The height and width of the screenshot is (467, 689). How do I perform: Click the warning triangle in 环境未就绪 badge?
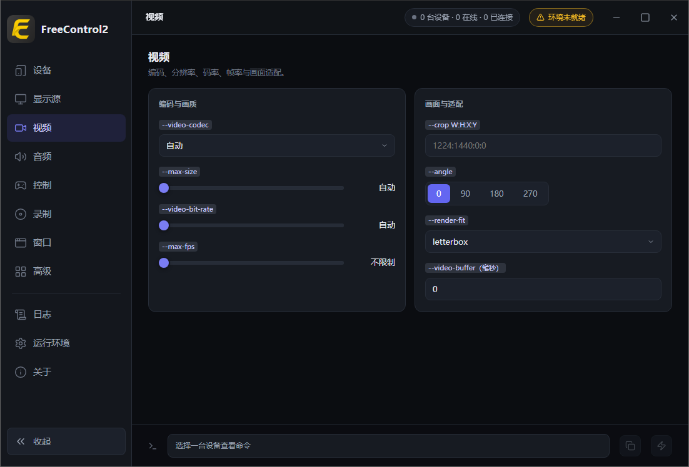(540, 17)
